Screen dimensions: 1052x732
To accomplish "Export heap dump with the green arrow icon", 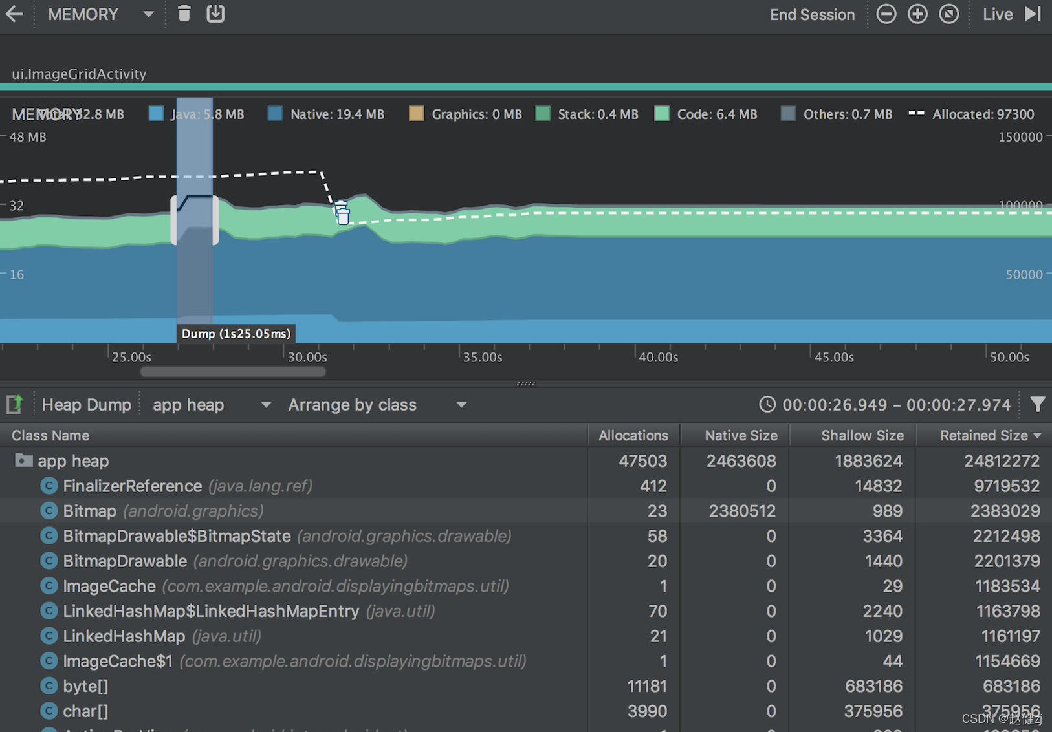I will (15, 405).
